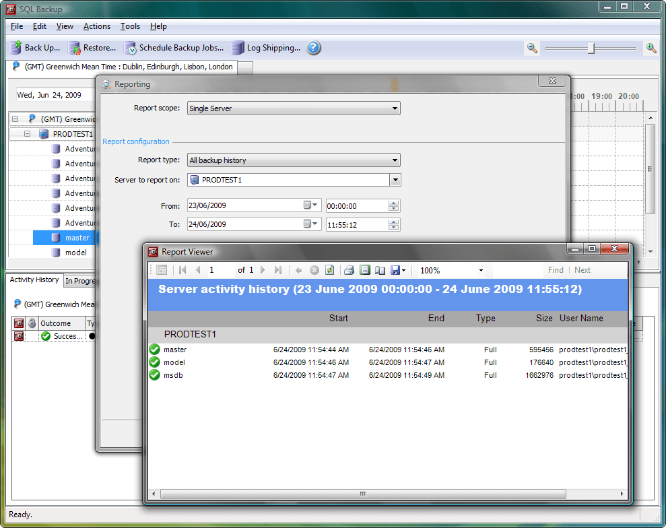
Task: Click PRODTEST1 server icon in tree
Action: point(44,134)
